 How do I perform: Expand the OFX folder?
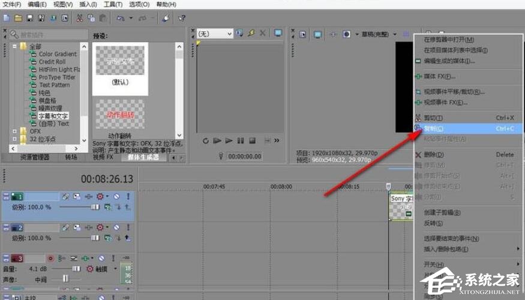pos(15,131)
